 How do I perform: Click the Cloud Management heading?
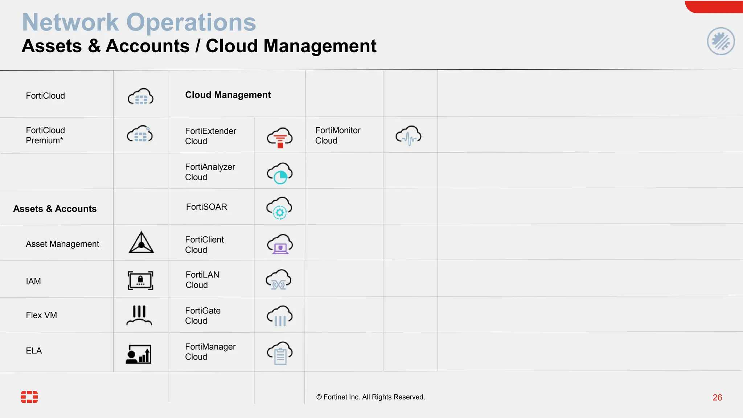228,95
